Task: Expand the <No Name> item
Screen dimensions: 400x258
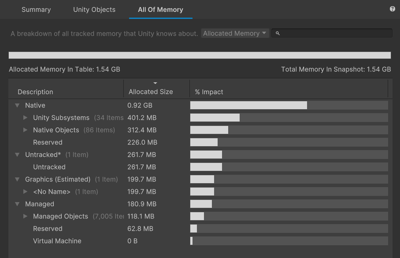Action: point(26,192)
